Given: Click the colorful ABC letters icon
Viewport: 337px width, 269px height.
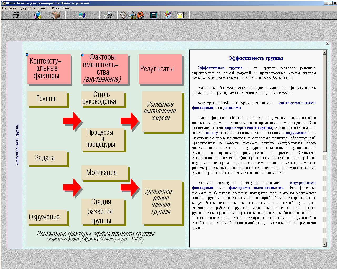Looking at the screenshot, I should pyautogui.click(x=168, y=15).
